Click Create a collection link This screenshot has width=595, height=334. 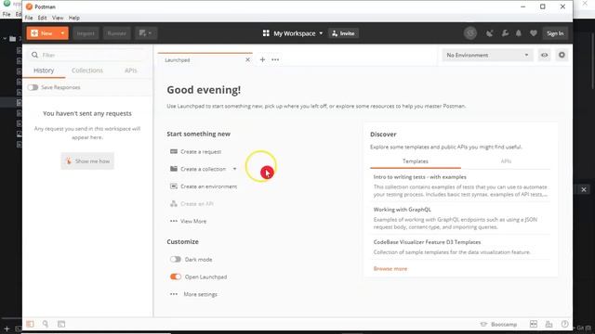[203, 169]
